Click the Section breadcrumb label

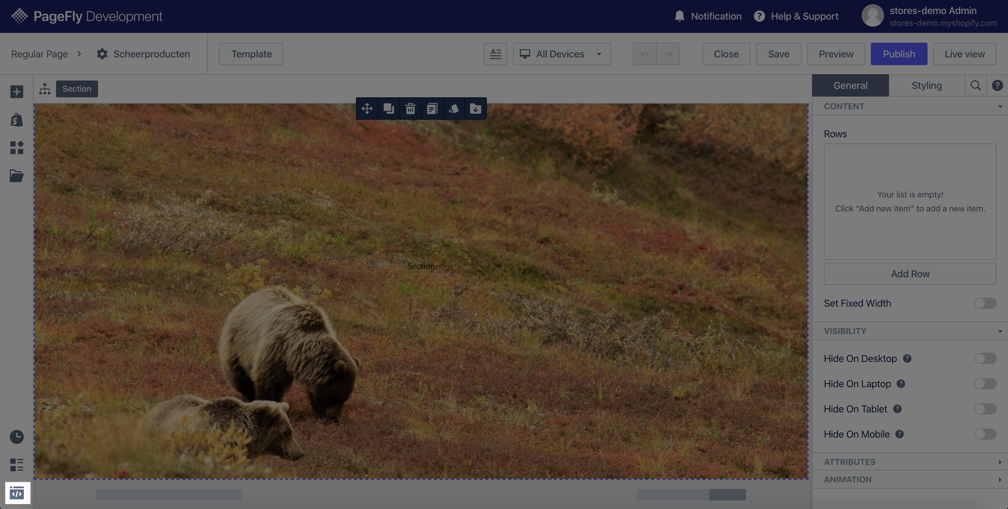pyautogui.click(x=77, y=89)
